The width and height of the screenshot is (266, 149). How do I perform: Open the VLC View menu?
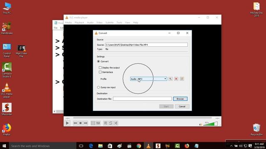[128, 22]
